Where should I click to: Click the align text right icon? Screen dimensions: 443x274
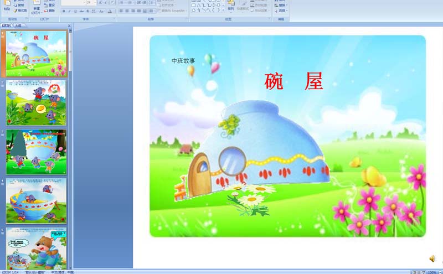133,11
